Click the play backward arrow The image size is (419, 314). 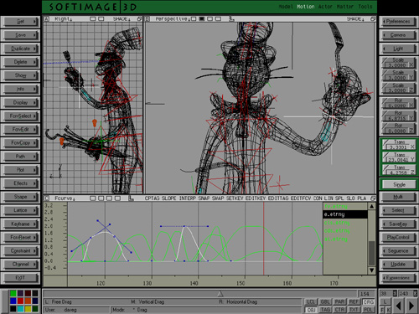[x=399, y=306]
